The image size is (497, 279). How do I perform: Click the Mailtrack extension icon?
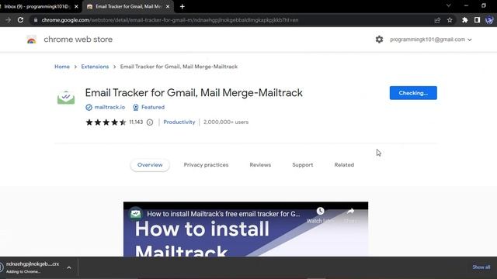pyautogui.click(x=66, y=97)
